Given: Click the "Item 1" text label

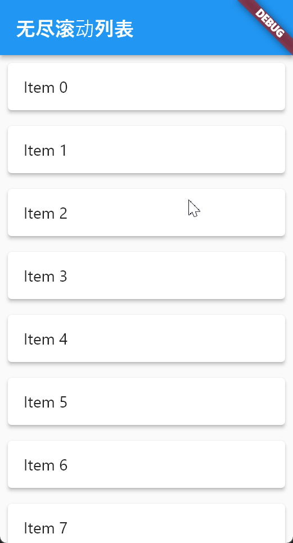Looking at the screenshot, I should 46,150.
